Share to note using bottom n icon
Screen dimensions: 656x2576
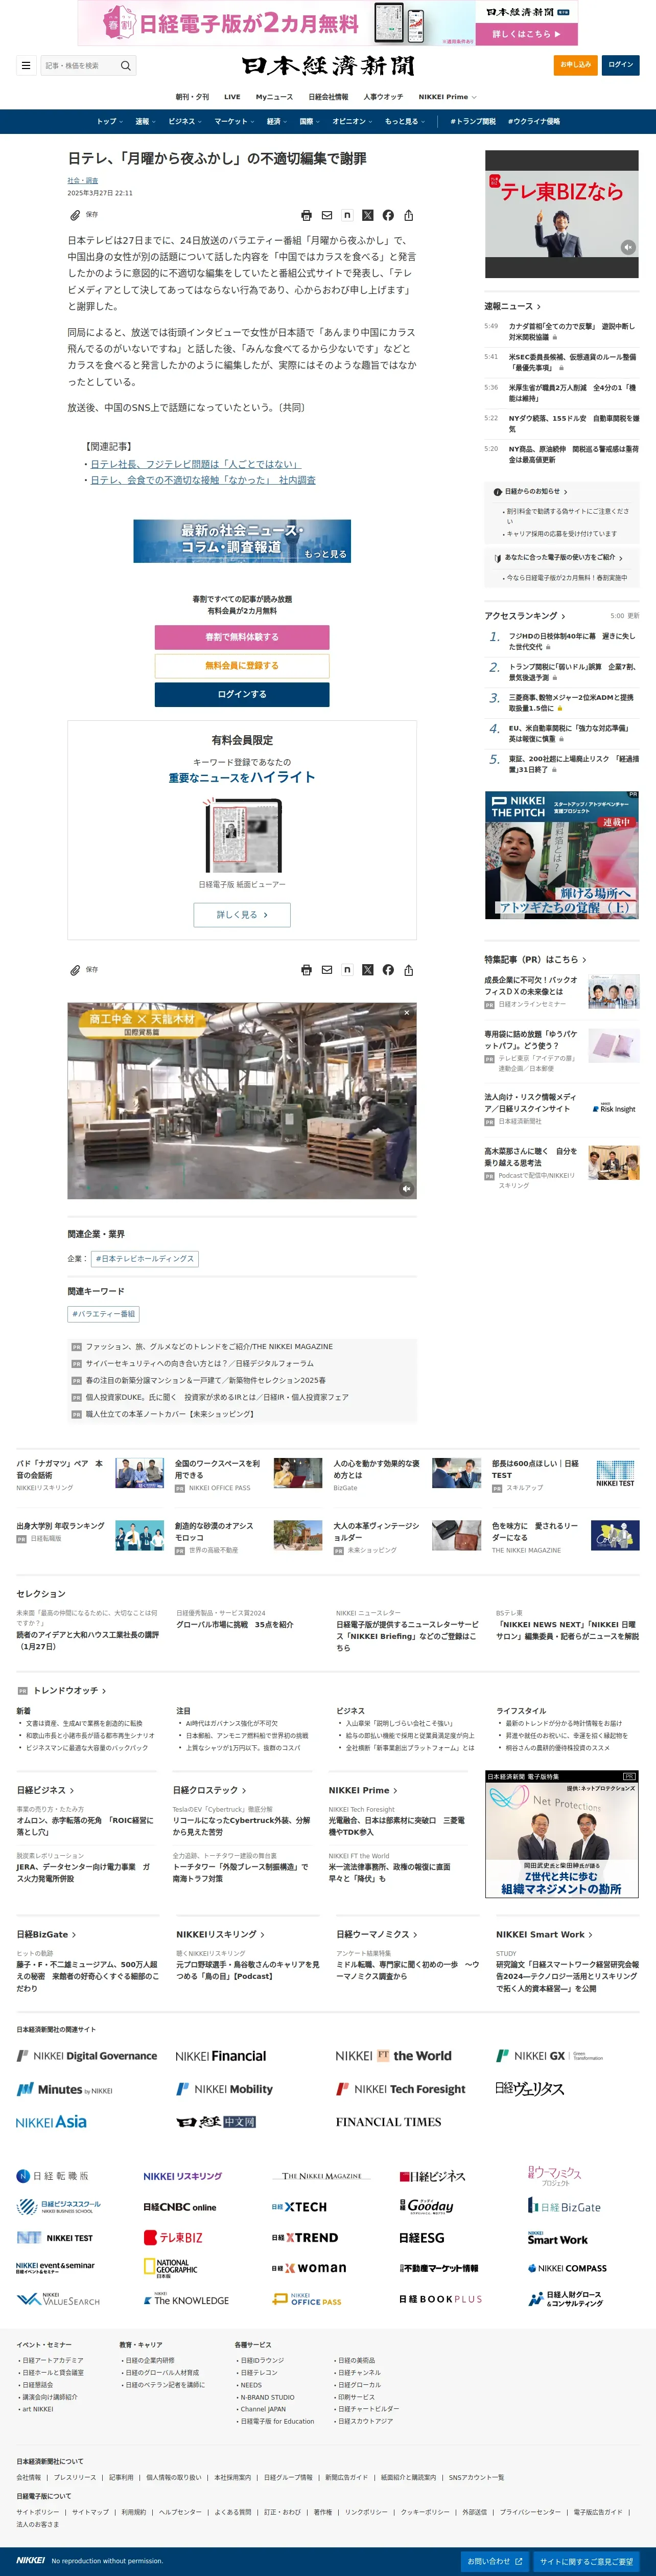[x=347, y=970]
